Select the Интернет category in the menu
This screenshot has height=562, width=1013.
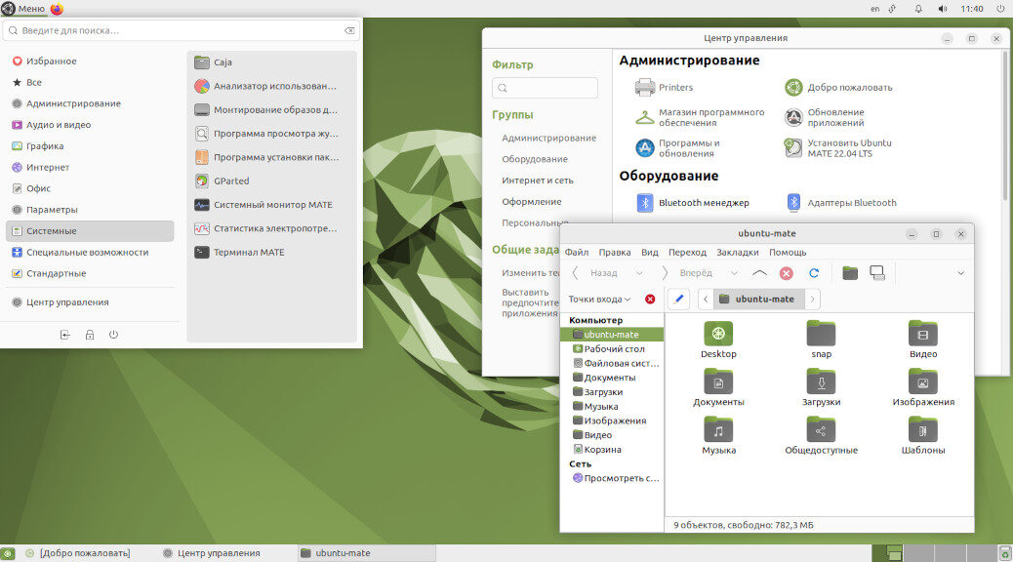click(x=48, y=167)
